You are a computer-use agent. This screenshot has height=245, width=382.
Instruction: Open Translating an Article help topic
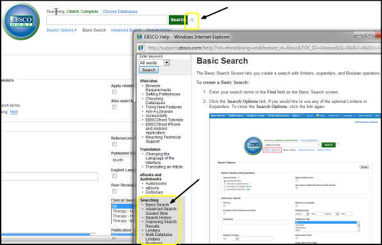point(164,167)
